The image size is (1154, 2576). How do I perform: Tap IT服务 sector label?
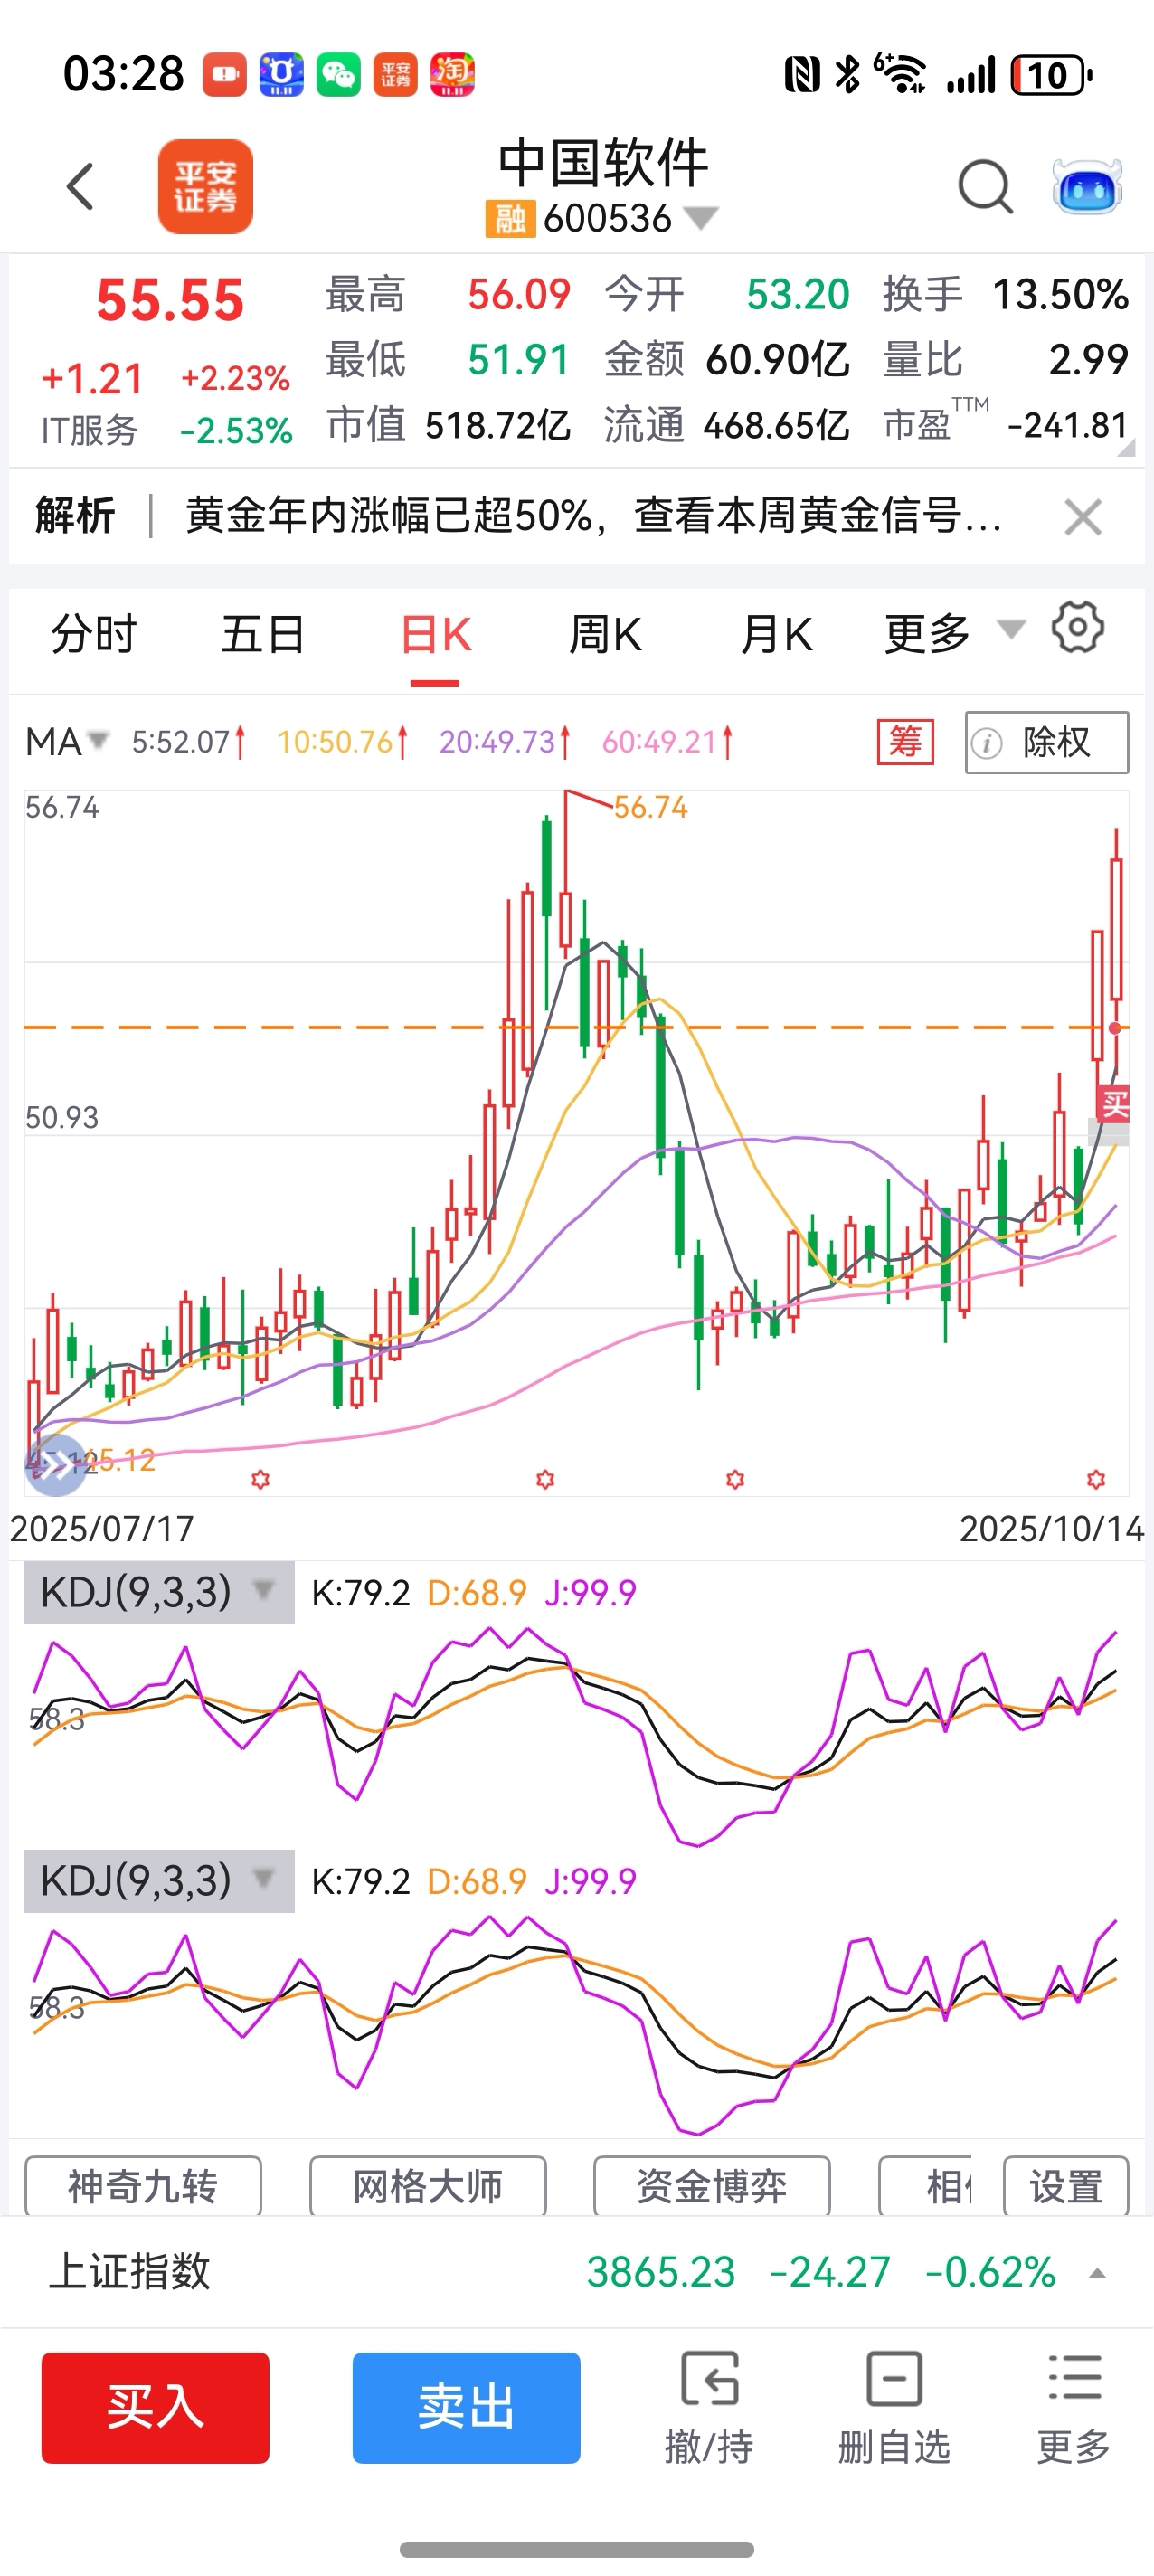pyautogui.click(x=89, y=431)
